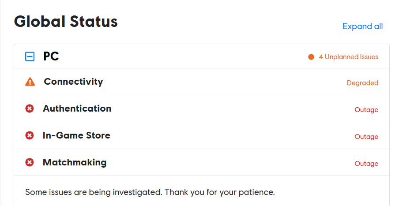The width and height of the screenshot is (403, 206).
Task: Click the Global Status page heading
Action: (66, 21)
